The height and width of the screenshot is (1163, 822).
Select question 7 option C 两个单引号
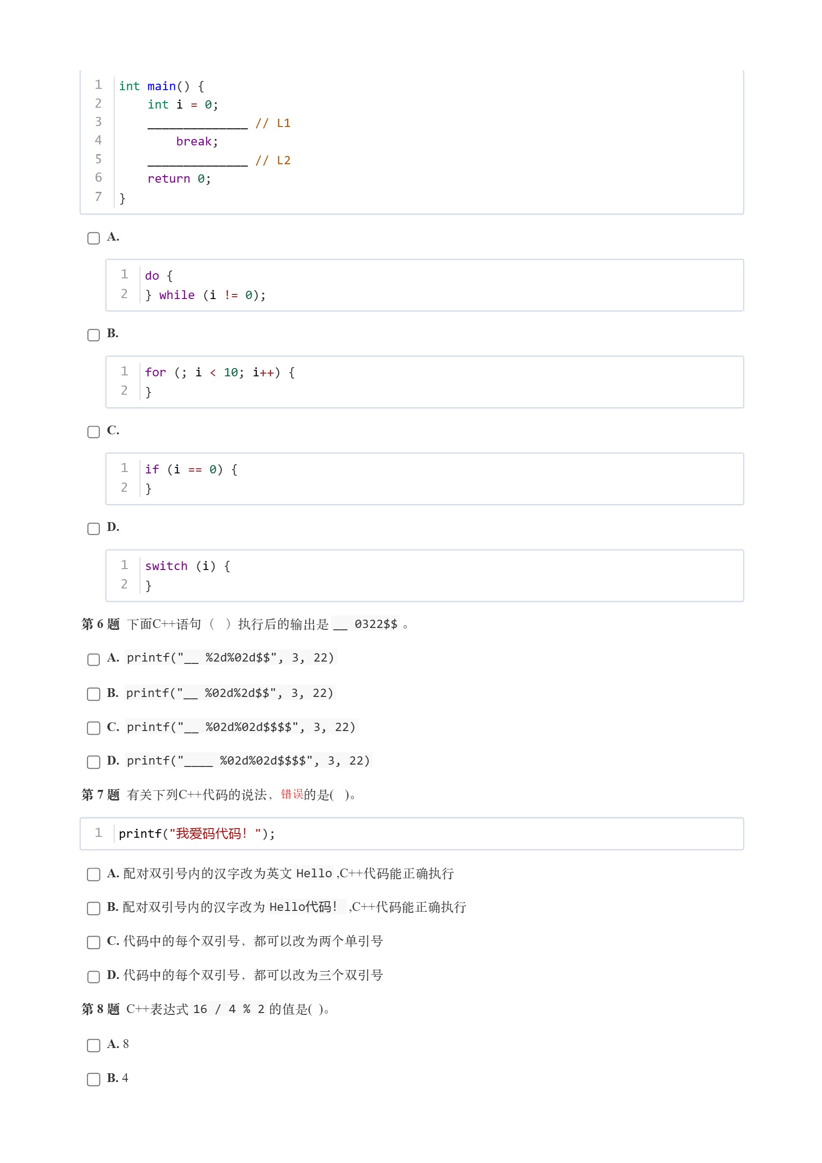pyautogui.click(x=94, y=942)
